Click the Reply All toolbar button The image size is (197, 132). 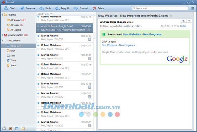tap(62, 8)
